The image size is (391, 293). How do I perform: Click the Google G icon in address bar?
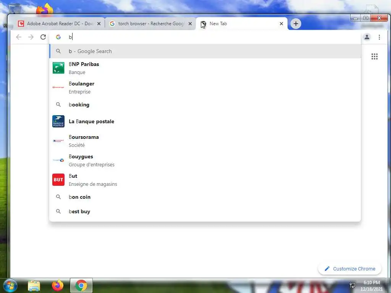[58, 37]
